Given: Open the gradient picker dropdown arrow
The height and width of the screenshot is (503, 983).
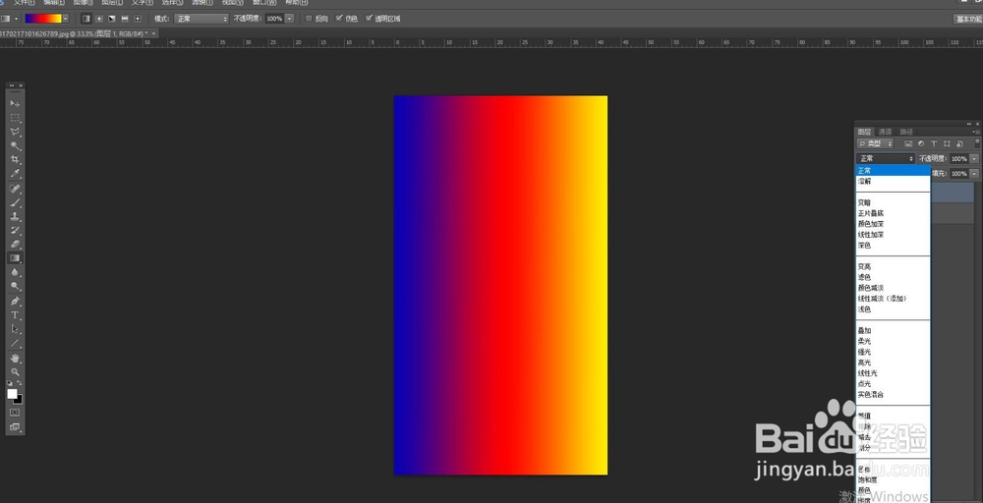Looking at the screenshot, I should coord(65,19).
